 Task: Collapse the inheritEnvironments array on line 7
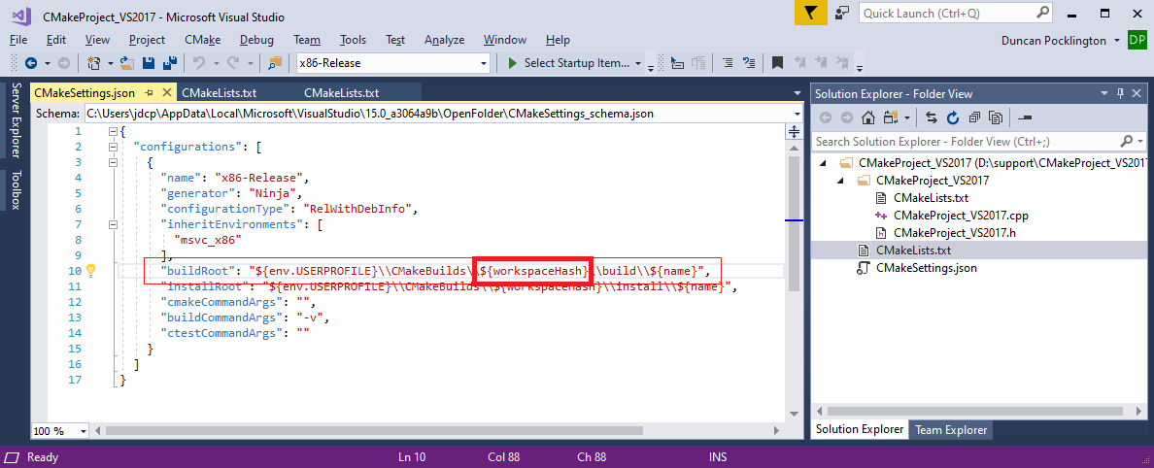(x=113, y=223)
